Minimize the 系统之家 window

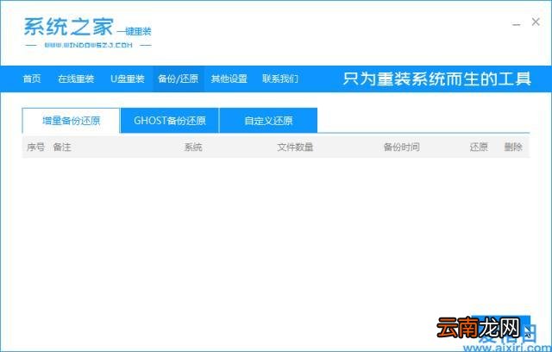click(x=517, y=24)
